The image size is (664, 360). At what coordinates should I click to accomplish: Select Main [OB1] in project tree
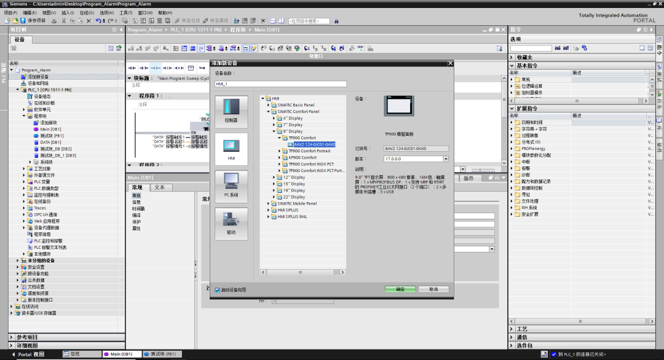click(x=50, y=129)
